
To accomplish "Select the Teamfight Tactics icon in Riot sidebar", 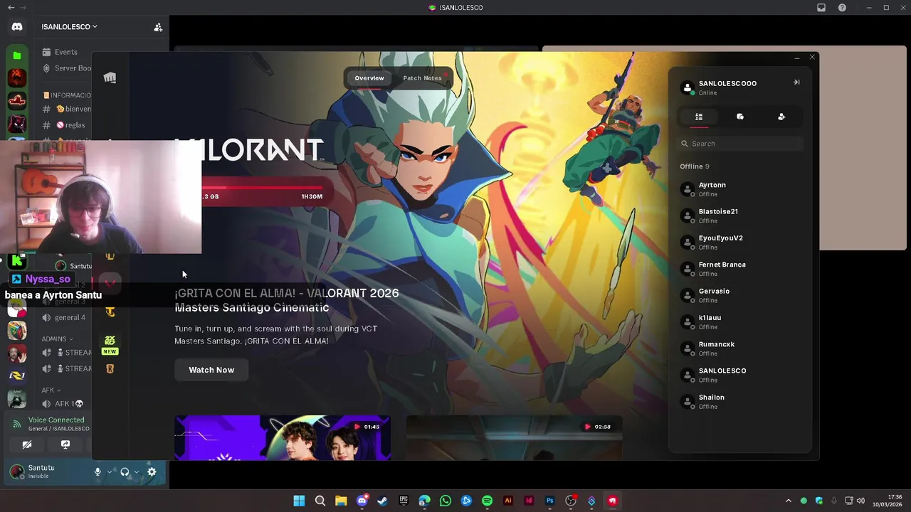I will (x=110, y=311).
